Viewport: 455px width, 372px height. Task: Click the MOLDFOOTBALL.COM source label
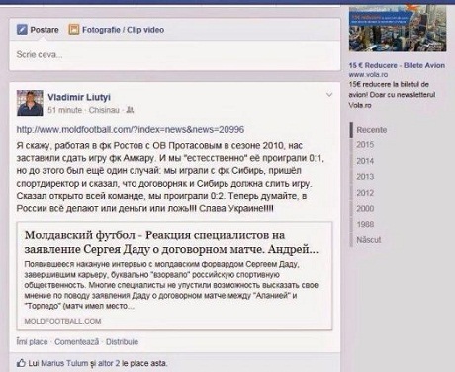[x=62, y=321]
